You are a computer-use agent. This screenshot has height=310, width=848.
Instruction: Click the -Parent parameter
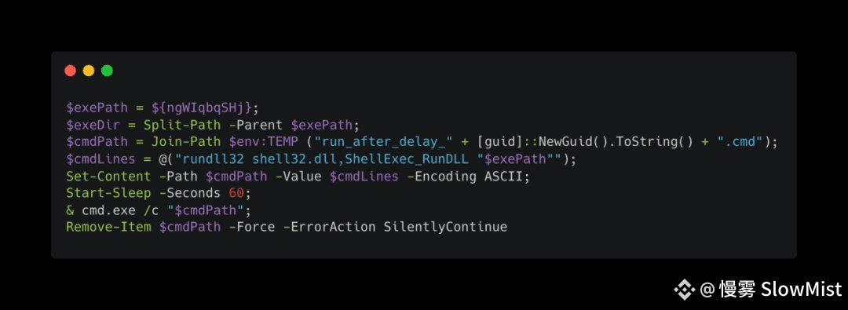pos(256,126)
